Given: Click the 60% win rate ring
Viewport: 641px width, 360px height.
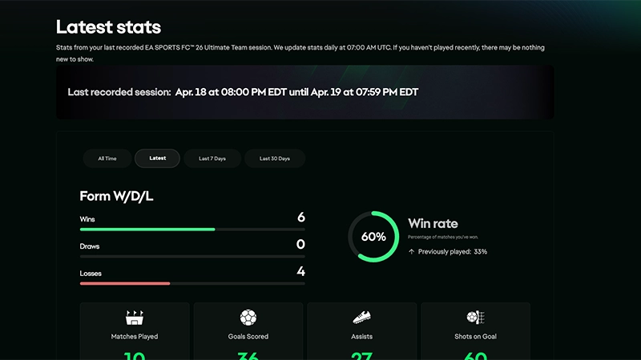Looking at the screenshot, I should click(x=373, y=237).
